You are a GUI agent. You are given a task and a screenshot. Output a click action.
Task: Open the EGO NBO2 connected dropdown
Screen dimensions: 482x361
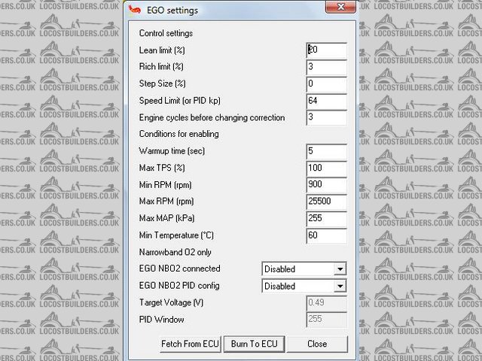pos(304,269)
